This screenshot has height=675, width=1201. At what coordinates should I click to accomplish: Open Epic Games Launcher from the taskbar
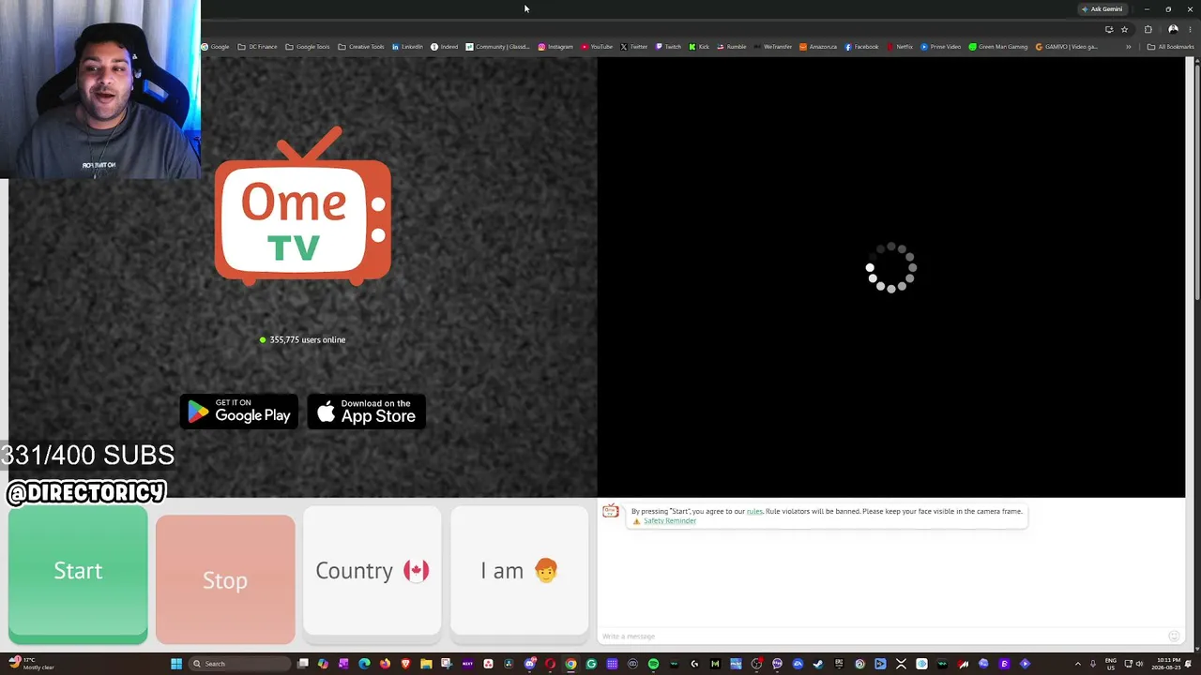tap(839, 664)
